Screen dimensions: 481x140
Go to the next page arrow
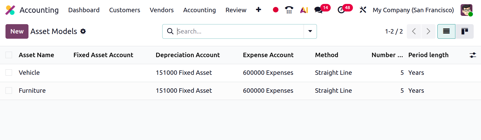coord(428,31)
